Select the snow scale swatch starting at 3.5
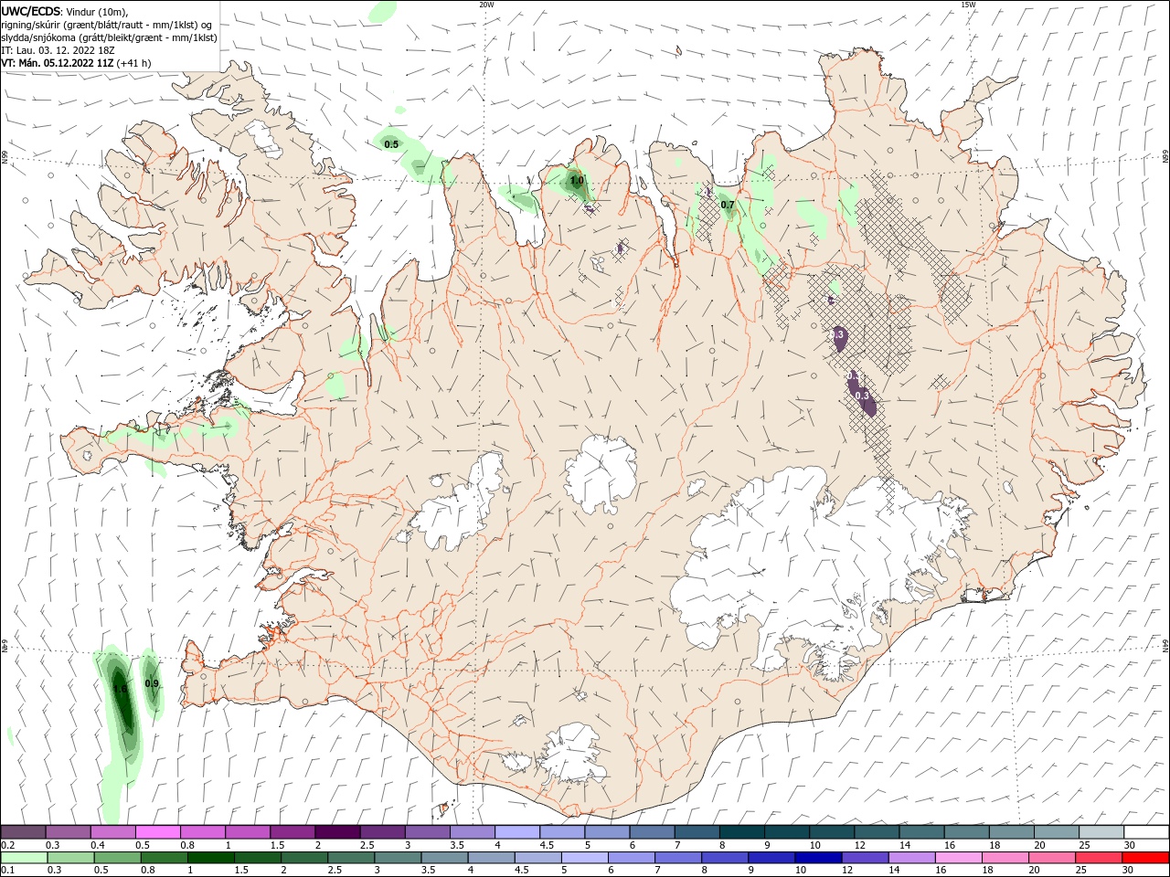 [472, 831]
